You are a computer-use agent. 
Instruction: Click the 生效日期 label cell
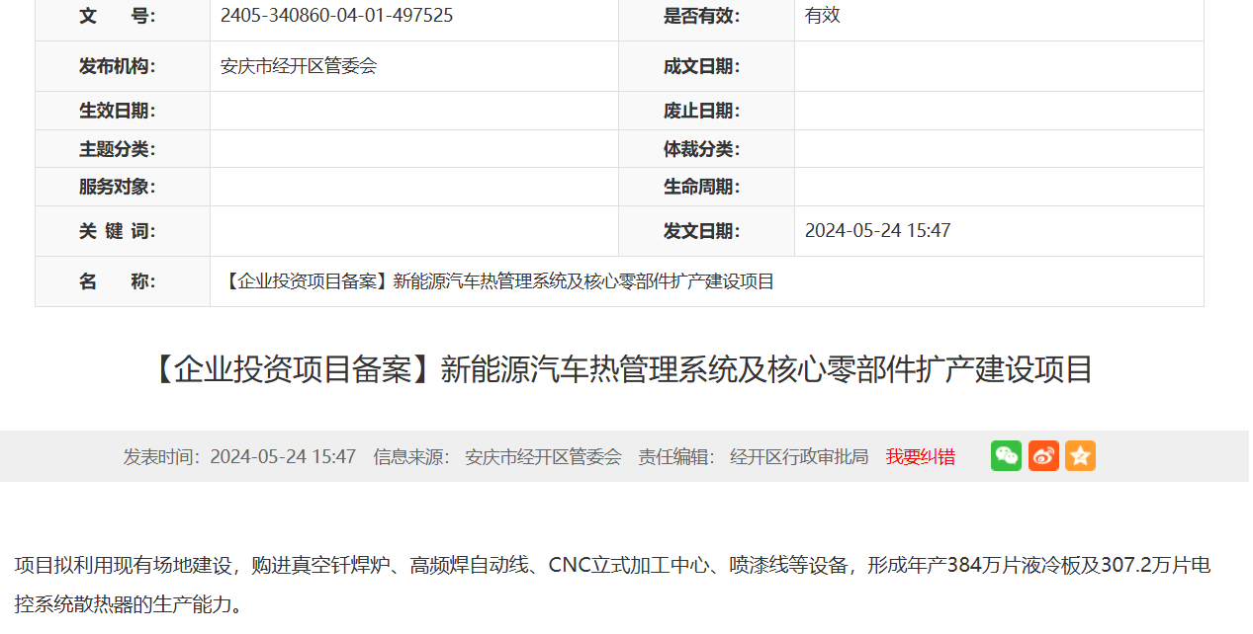point(118,111)
